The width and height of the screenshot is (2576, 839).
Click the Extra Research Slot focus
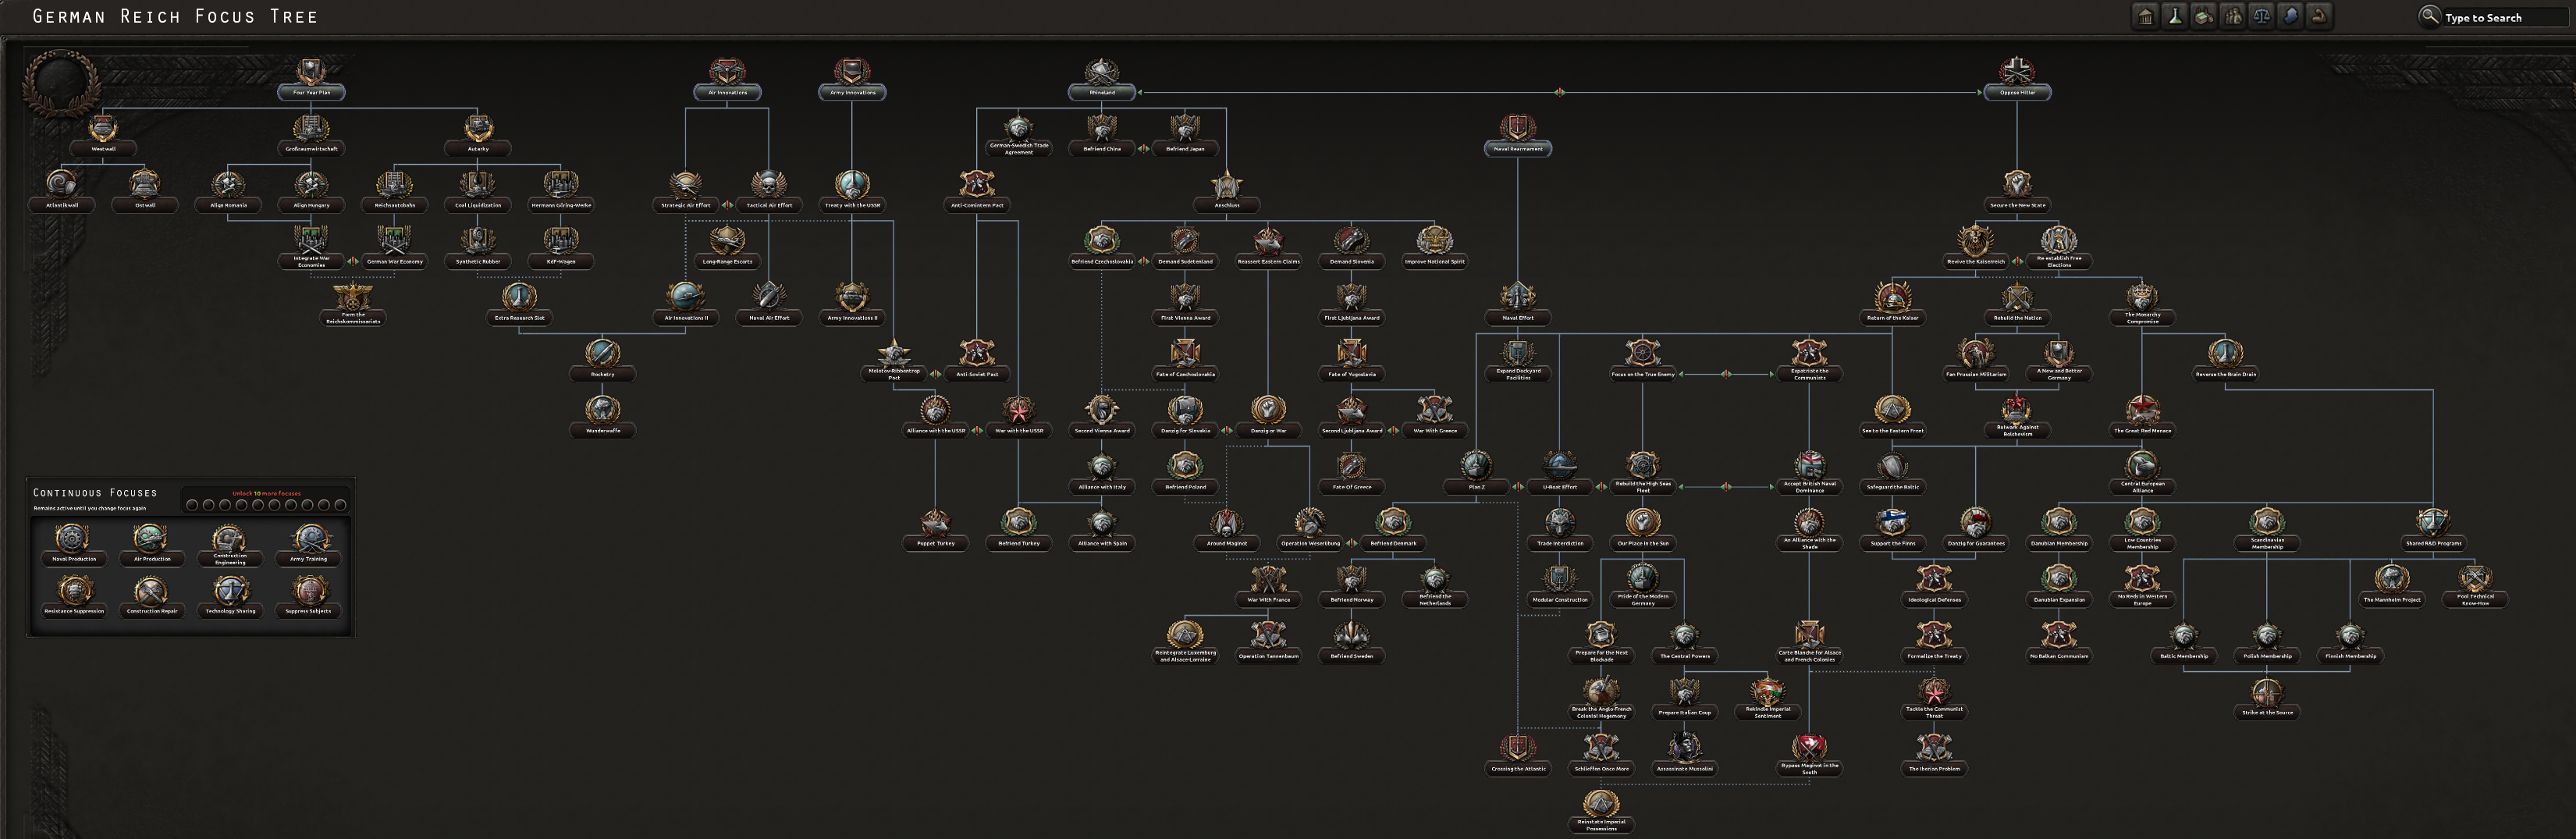[x=519, y=299]
